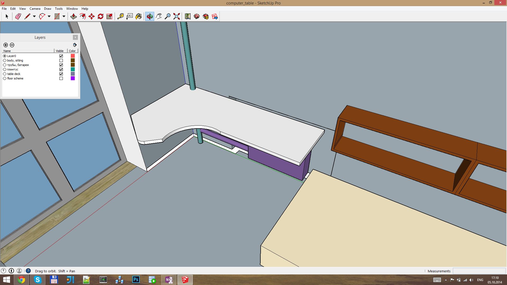This screenshot has width=507, height=285.
Task: Expand the line tool dropdown arrow
Action: point(34,16)
